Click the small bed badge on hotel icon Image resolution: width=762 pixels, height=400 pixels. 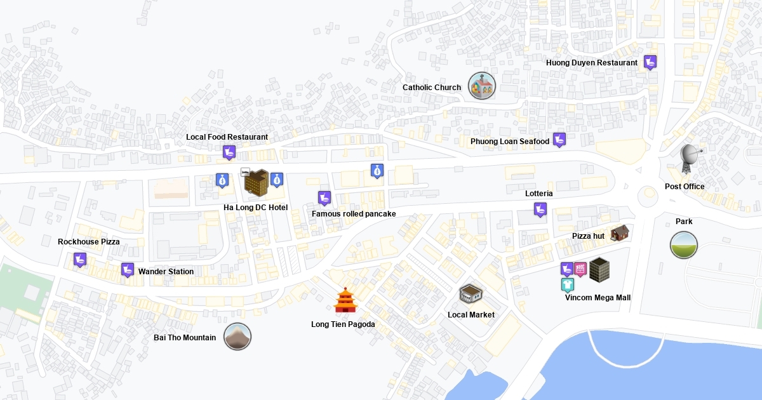tap(245, 171)
